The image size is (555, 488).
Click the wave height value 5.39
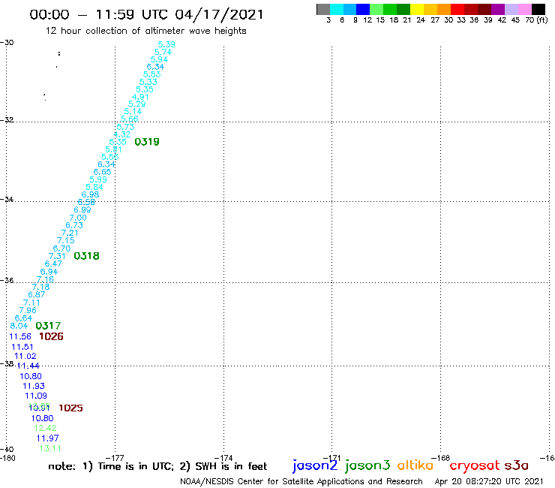pos(166,44)
